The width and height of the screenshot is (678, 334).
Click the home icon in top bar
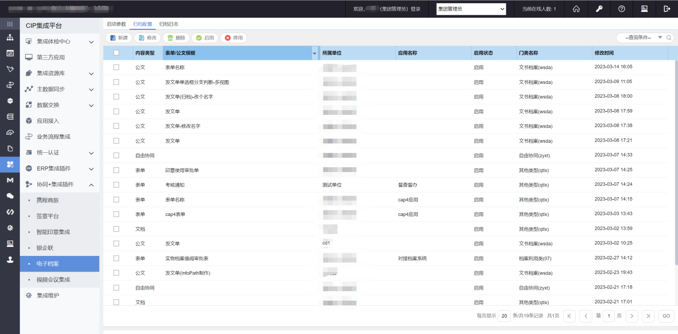pos(576,9)
